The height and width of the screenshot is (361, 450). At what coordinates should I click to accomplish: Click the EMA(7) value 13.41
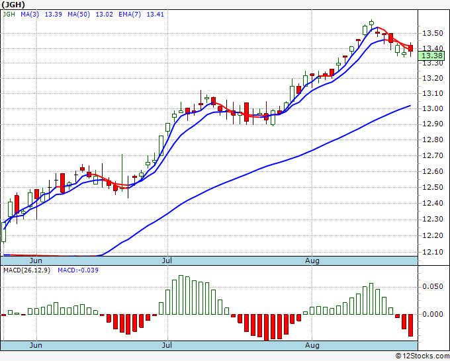click(156, 15)
